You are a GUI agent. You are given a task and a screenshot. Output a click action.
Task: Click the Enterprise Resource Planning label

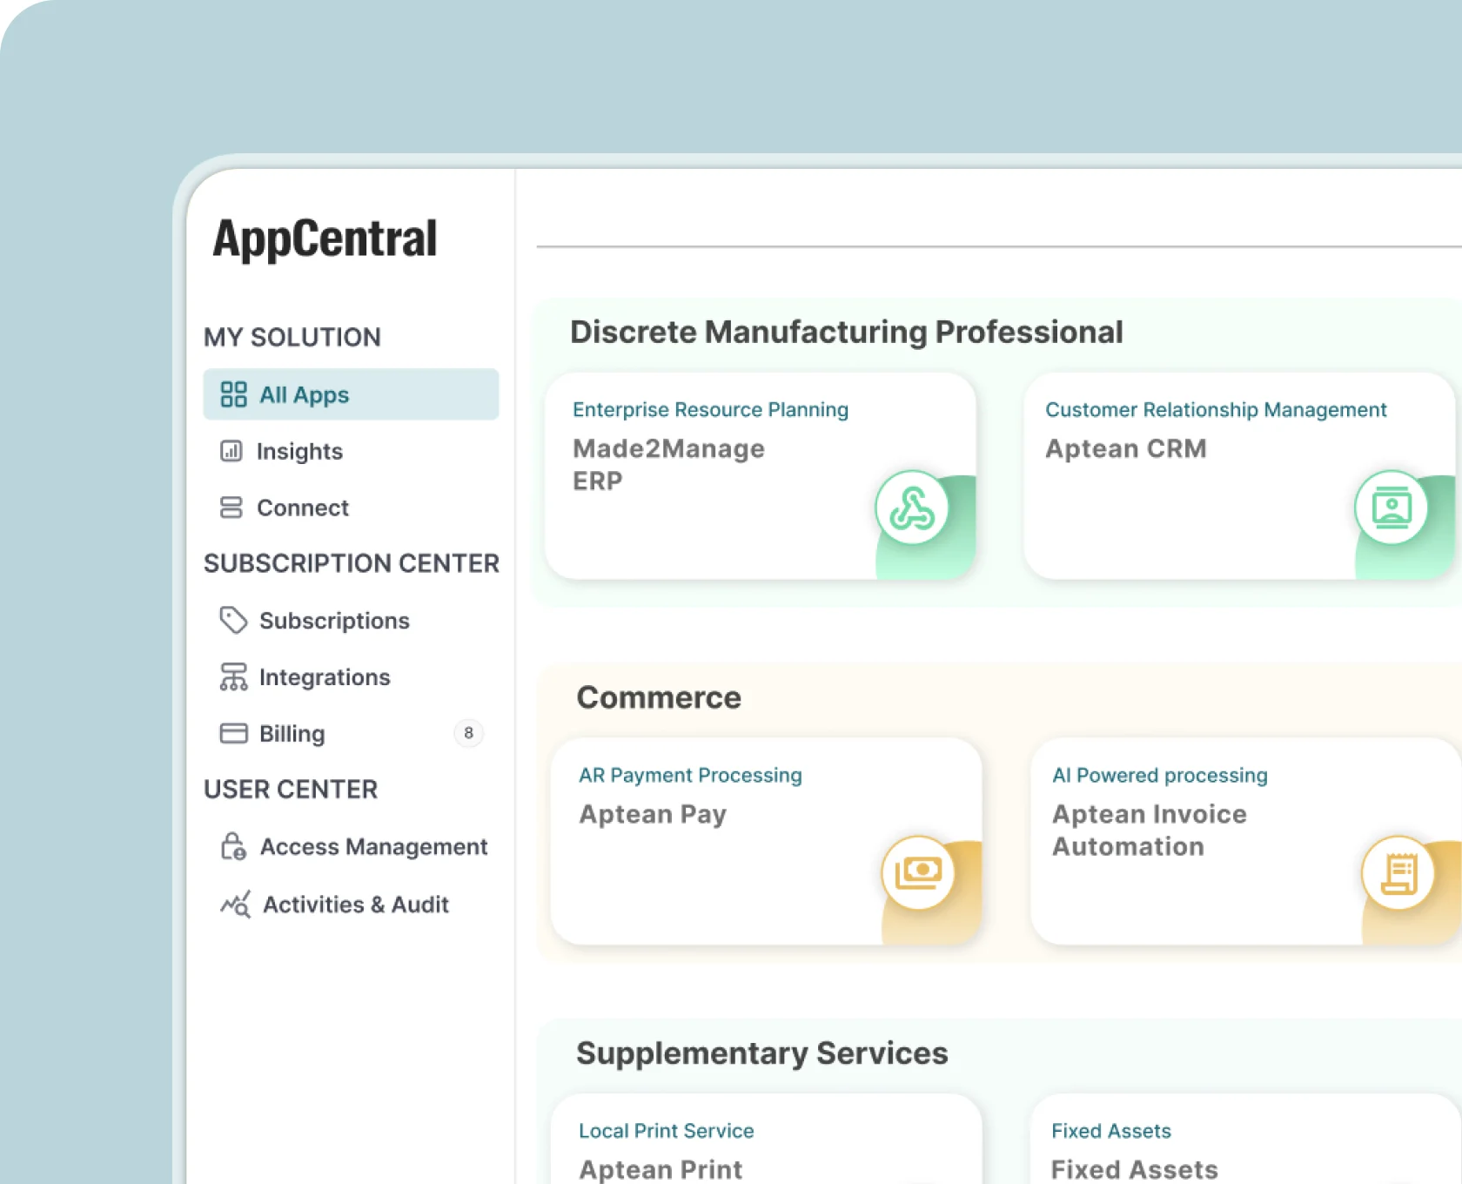pos(710,409)
